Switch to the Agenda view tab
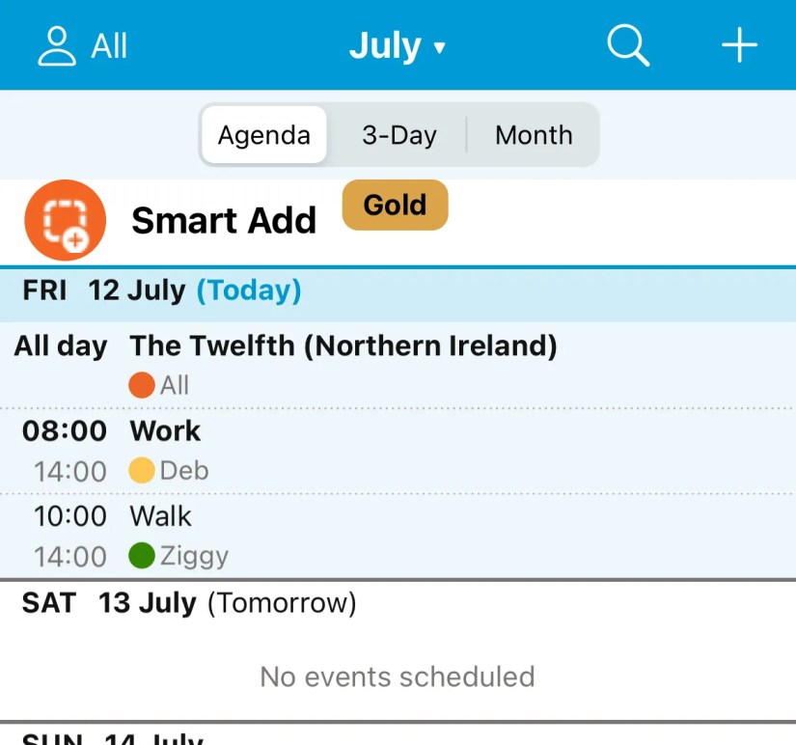This screenshot has height=745, width=796. click(262, 135)
